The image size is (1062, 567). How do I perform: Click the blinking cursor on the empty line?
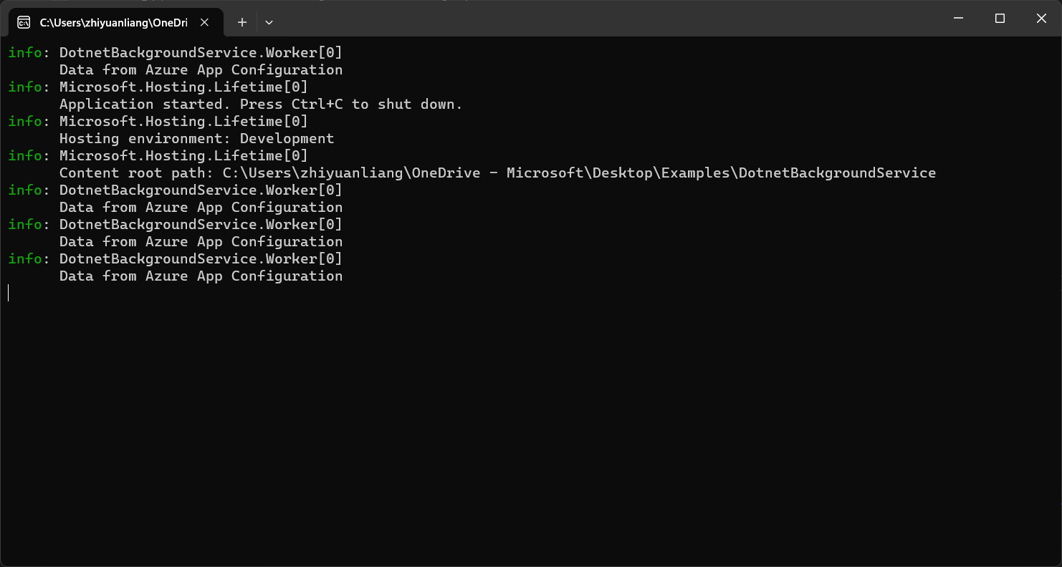[9, 293]
